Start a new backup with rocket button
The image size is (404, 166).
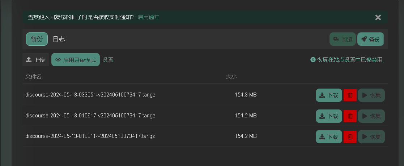click(x=370, y=39)
